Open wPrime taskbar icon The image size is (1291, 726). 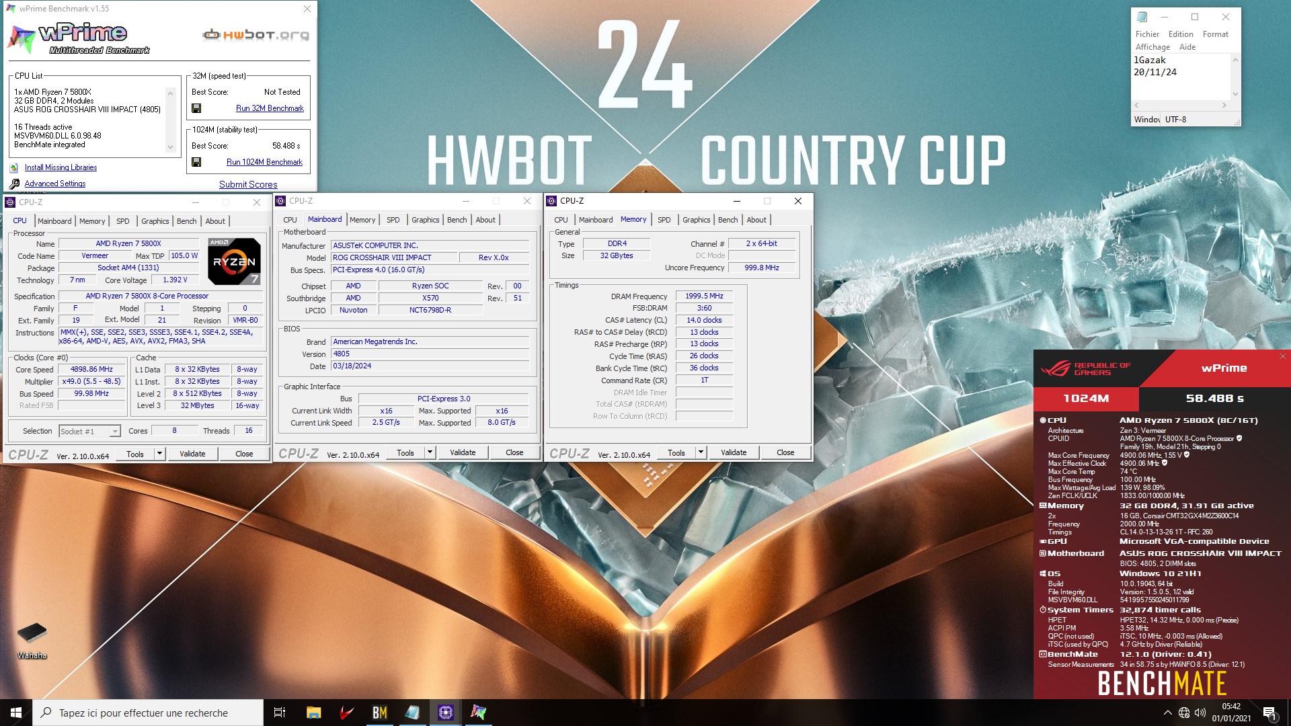(478, 713)
